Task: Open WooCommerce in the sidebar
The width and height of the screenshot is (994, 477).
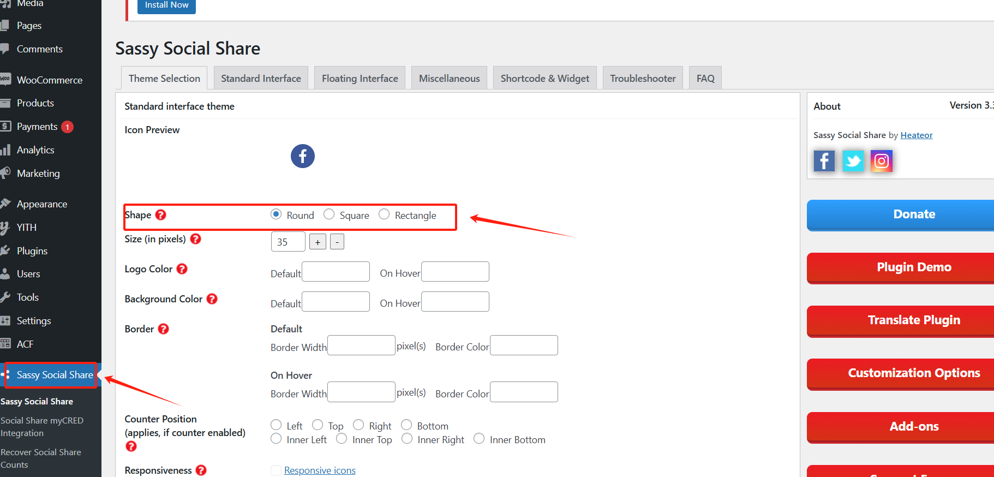Action: tap(50, 80)
